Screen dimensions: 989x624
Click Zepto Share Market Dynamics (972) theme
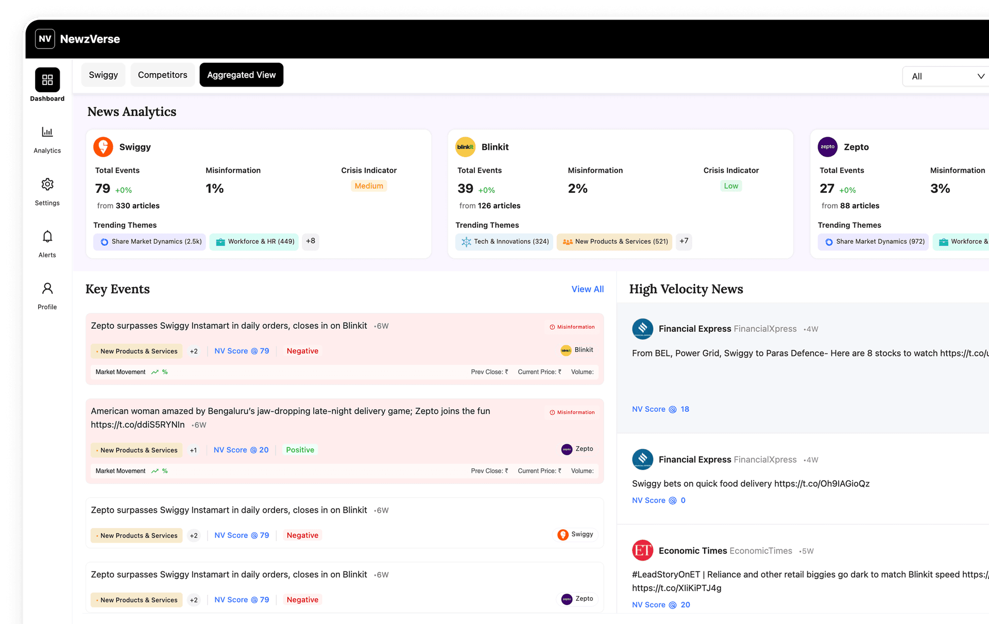pos(873,242)
